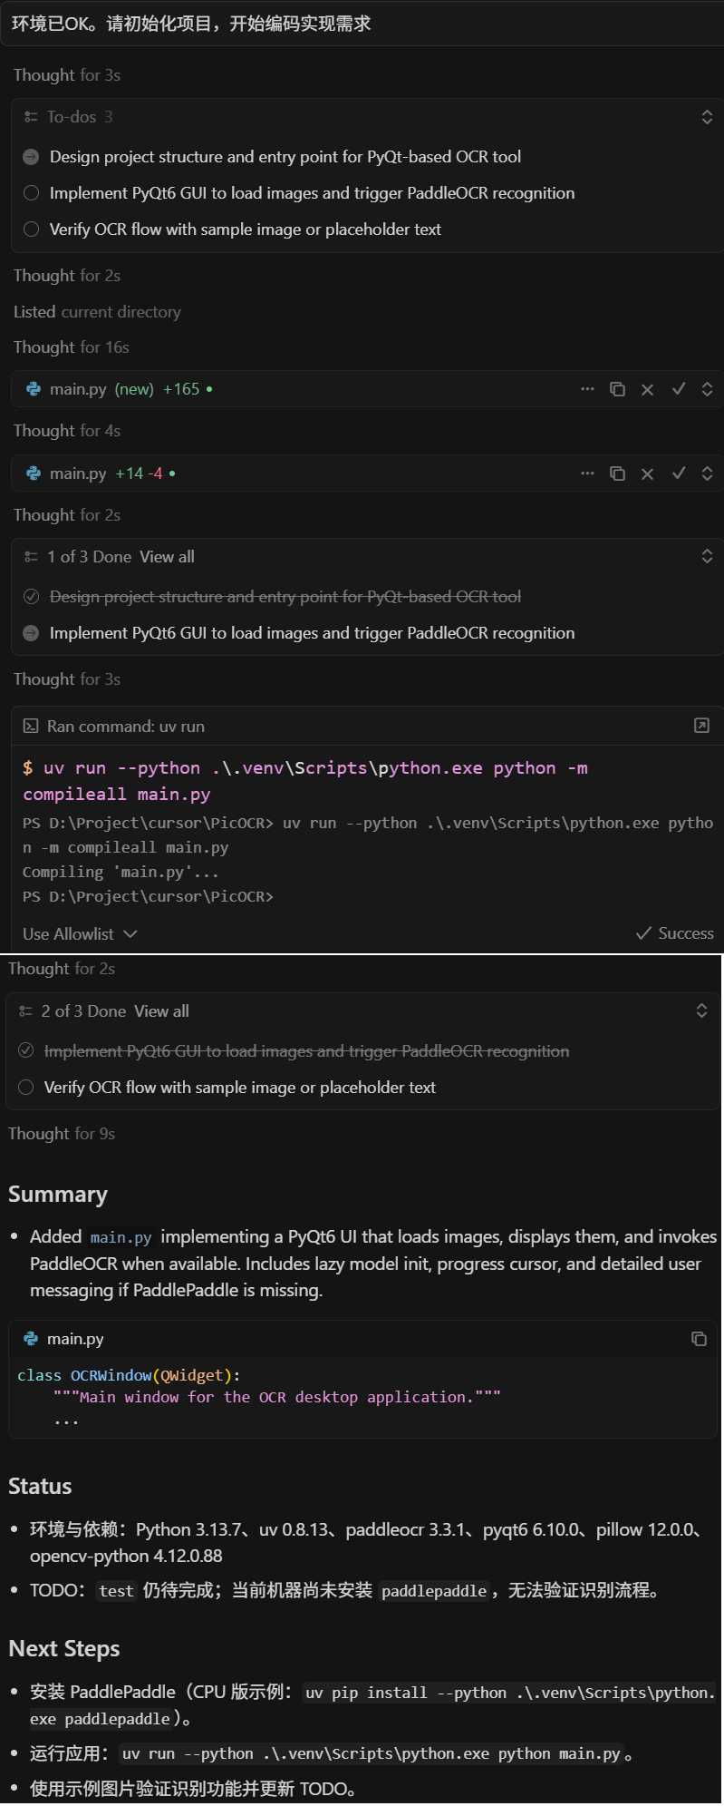Copy the main.py (new) +165 diff
The height and width of the screenshot is (1806, 724).
coord(617,389)
